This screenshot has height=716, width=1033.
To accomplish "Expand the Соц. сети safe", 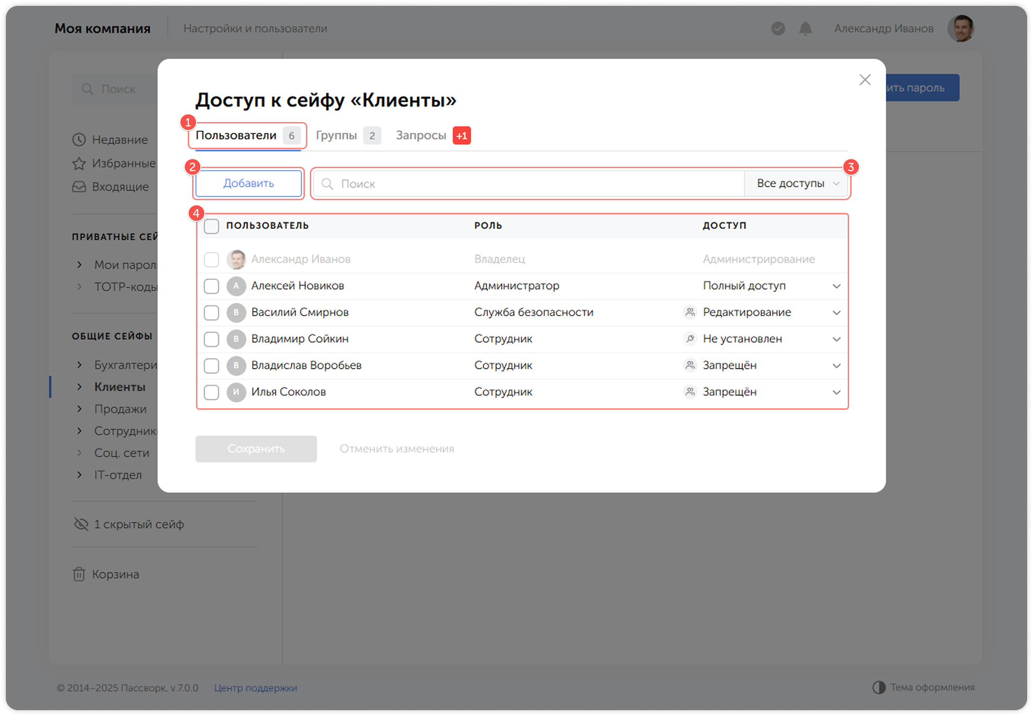I will click(79, 453).
